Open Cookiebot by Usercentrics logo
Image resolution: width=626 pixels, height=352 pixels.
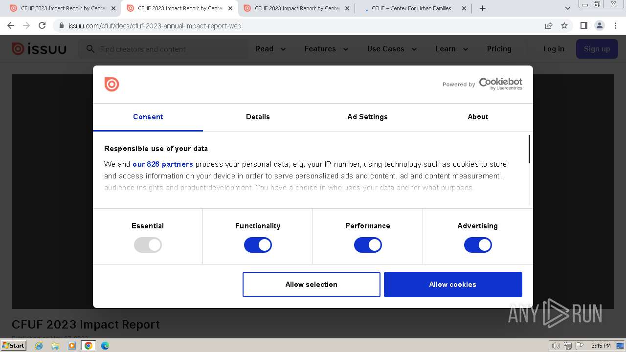[x=501, y=84]
